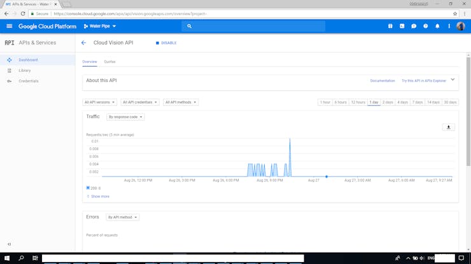The image size is (471, 264).
Task: Open the three-dot settings menu in header
Action: pos(449,26)
